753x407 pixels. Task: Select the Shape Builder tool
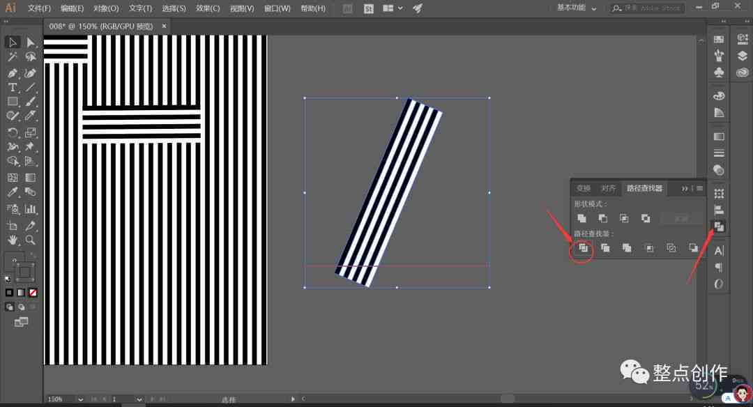pos(13,161)
